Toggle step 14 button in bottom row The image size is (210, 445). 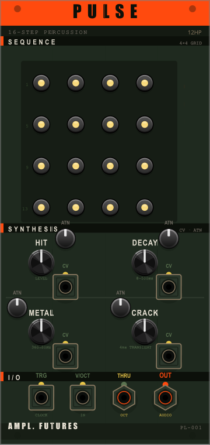(x=76, y=207)
